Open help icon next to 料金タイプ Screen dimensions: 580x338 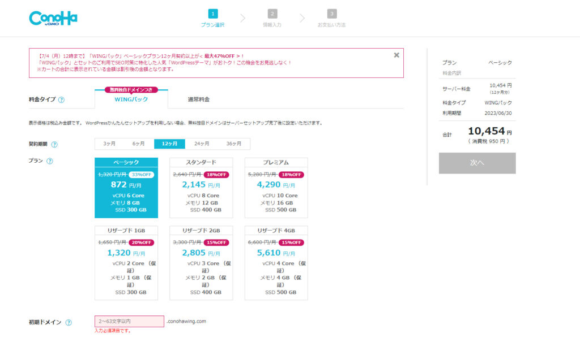61,99
